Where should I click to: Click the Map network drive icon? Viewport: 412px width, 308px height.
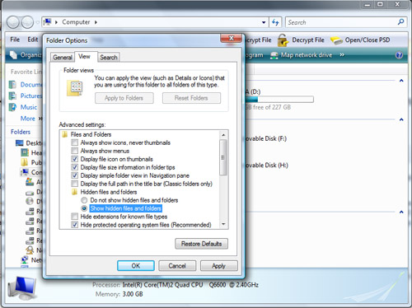pos(274,55)
